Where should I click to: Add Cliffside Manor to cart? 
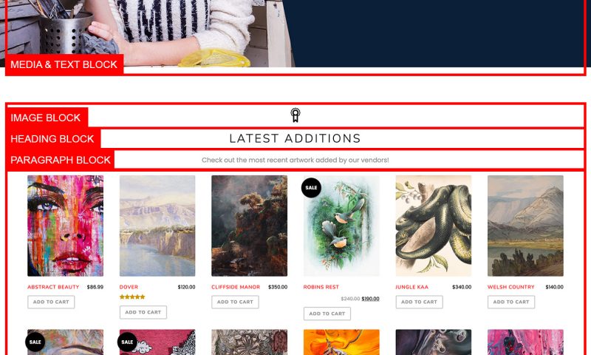tap(235, 302)
